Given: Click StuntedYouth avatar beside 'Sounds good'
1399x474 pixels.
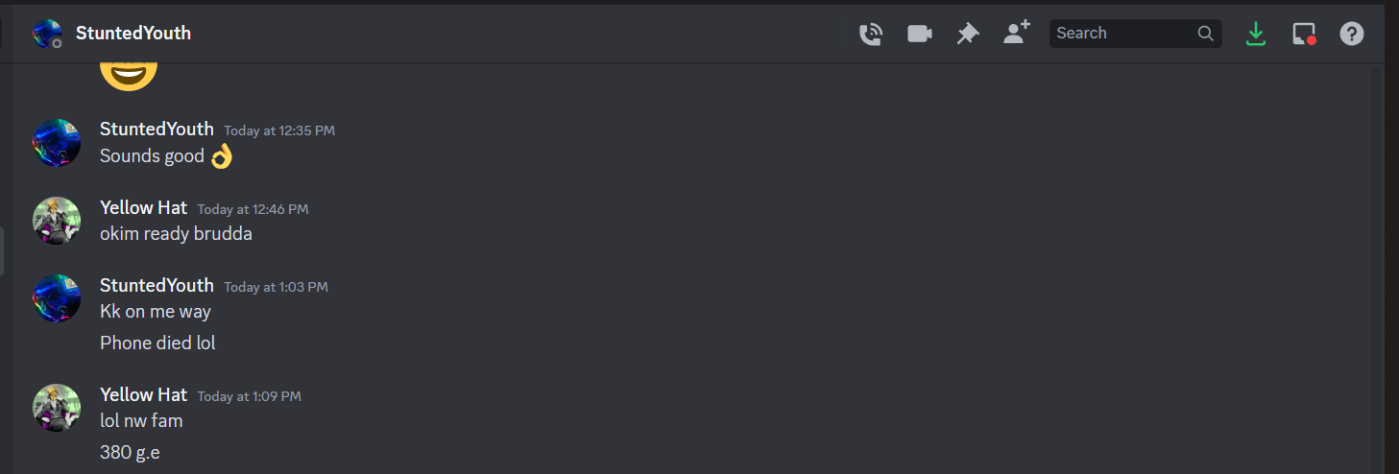Looking at the screenshot, I should coord(57,142).
